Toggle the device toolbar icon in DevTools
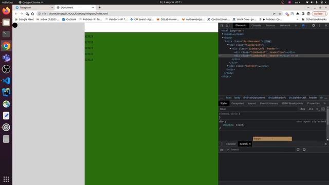 [x=228, y=26]
